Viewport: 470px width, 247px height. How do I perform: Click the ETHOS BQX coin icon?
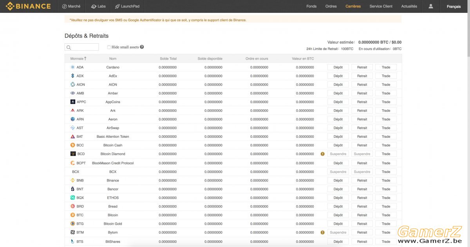[72, 197]
